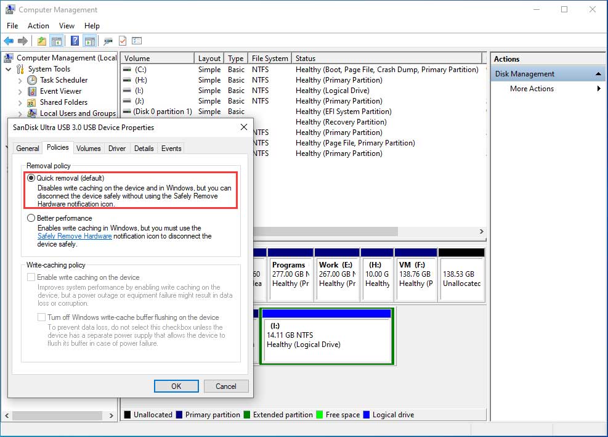Open Help using the question mark icon
Screen dimensions: 608x437
pos(76,41)
